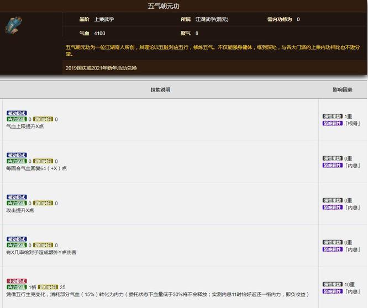The height and width of the screenshot is (308, 368).
Task: Click the 有X几率给对手造成额外Y点伤害 description
Action: coord(41,252)
